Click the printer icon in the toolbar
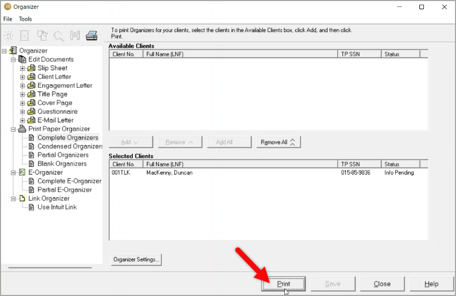Screen dimensions: 456x296 92,36
